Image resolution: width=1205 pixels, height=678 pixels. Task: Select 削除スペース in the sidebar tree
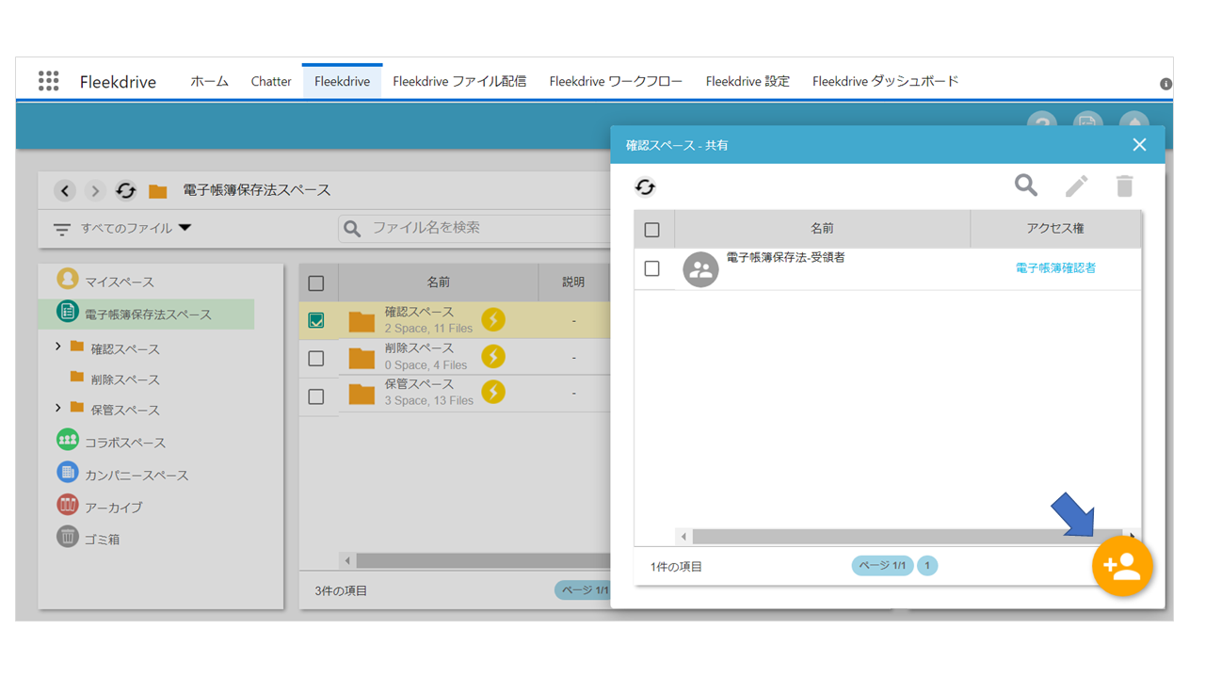point(125,379)
